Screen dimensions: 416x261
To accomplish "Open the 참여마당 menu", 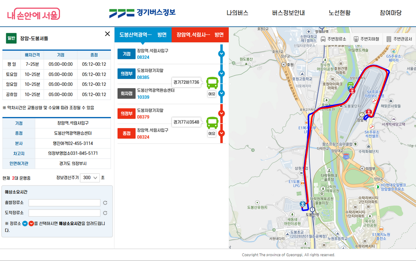I will pyautogui.click(x=391, y=13).
